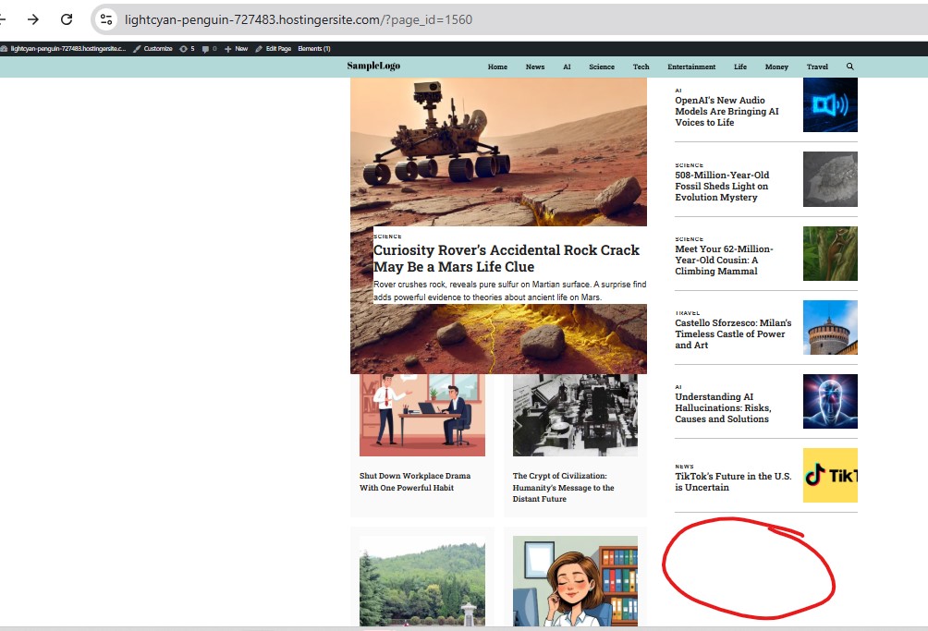Open The Crypt of Civilization article
The width and height of the screenshot is (928, 631).
[x=564, y=487]
